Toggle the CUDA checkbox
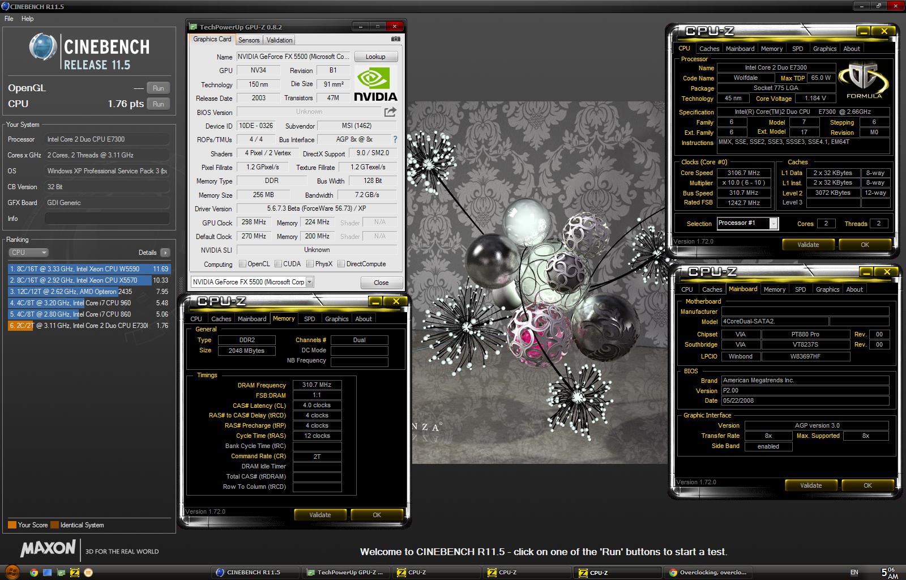 pyautogui.click(x=278, y=264)
